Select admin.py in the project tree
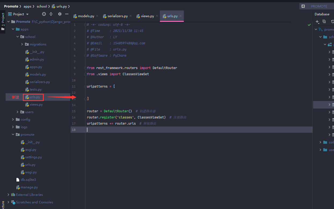 pos(37,59)
